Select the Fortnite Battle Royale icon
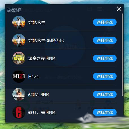The width and height of the screenshot is (129, 129). point(19,58)
